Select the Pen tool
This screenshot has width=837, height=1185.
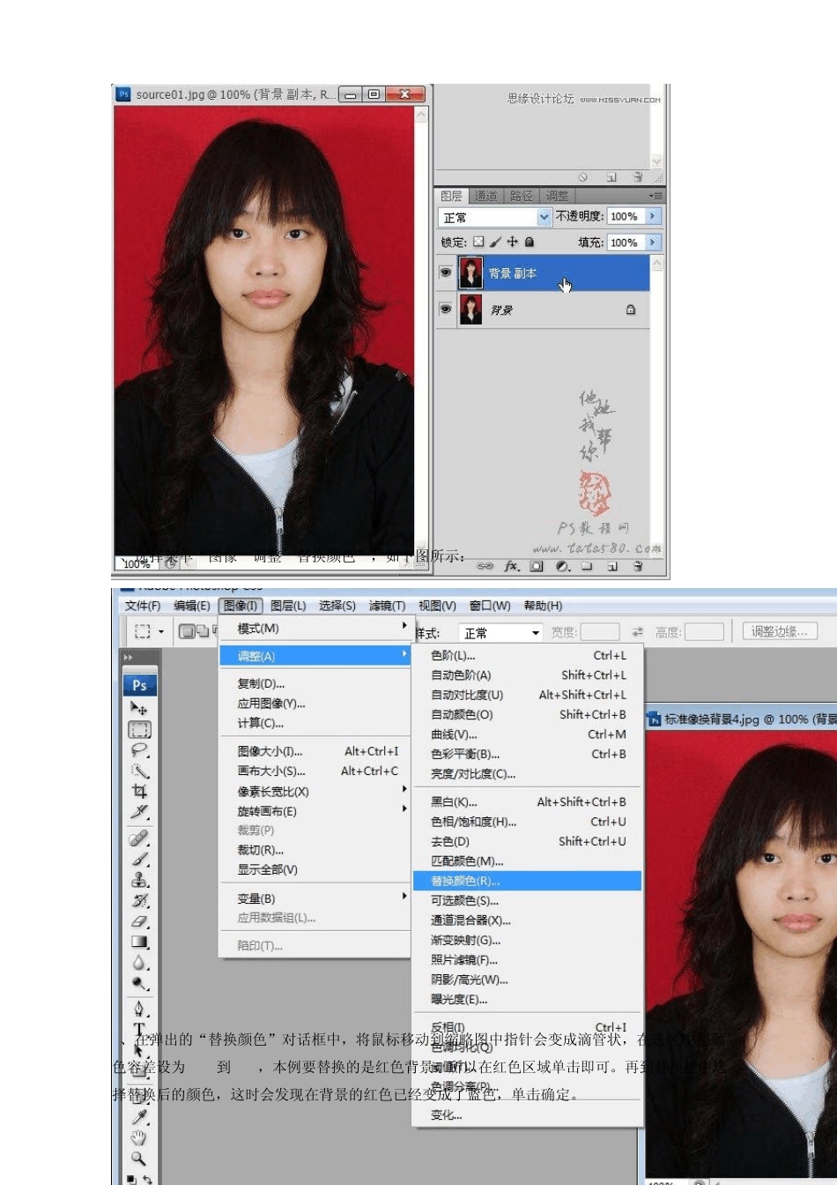point(139,1009)
